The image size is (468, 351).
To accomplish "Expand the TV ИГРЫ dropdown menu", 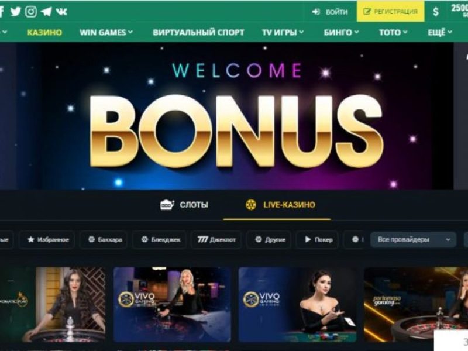I will 283,32.
